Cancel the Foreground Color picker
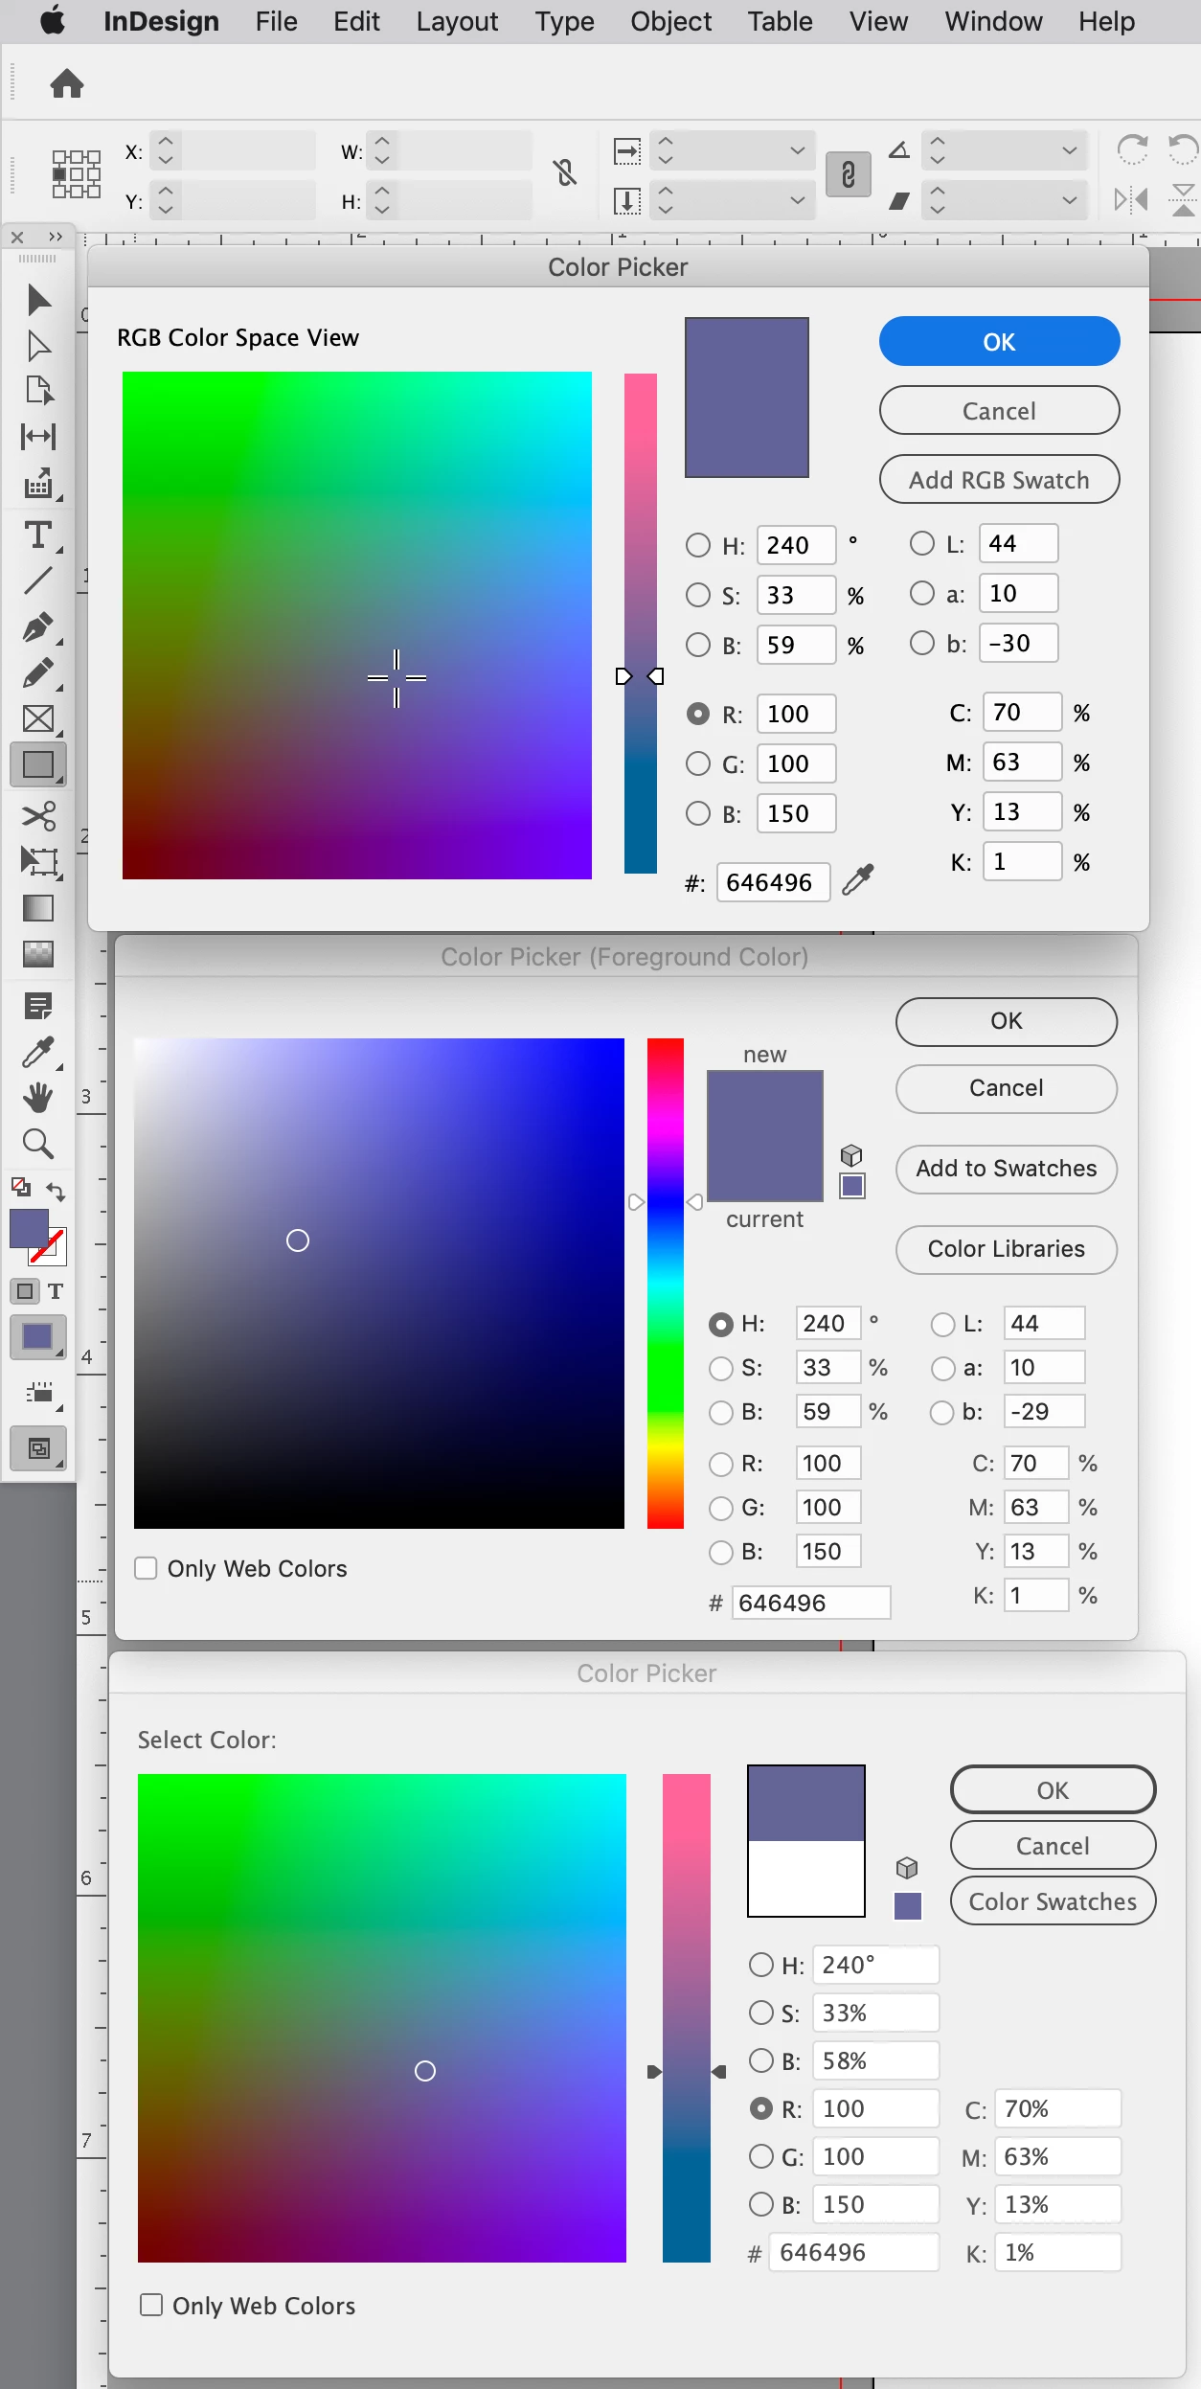Screen dimensions: 1201x2389 (1006, 1088)
